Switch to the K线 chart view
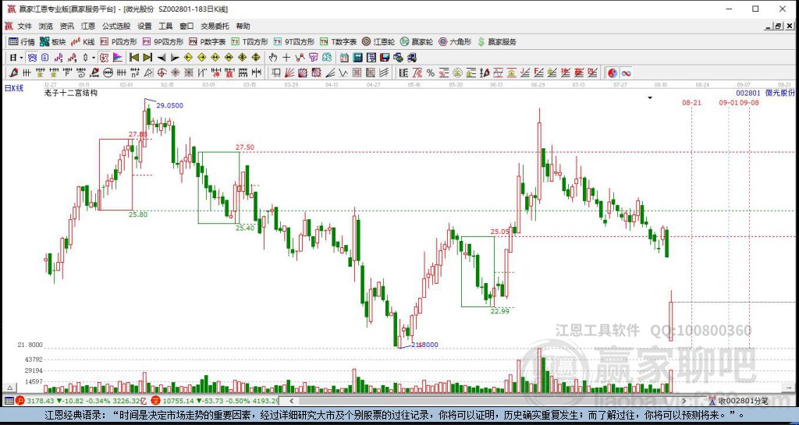Viewport: 799px width, 425px height. click(x=83, y=42)
